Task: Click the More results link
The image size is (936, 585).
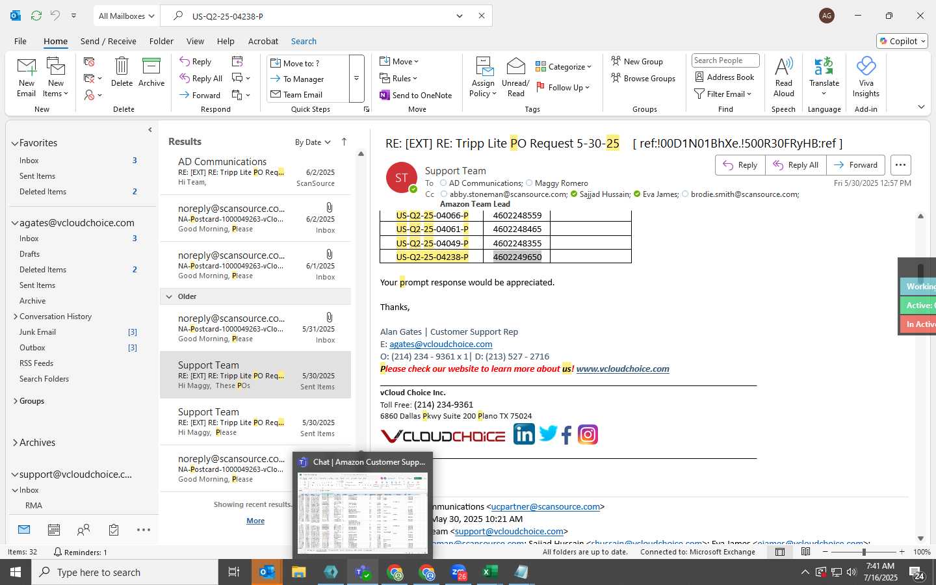Action: pyautogui.click(x=255, y=521)
